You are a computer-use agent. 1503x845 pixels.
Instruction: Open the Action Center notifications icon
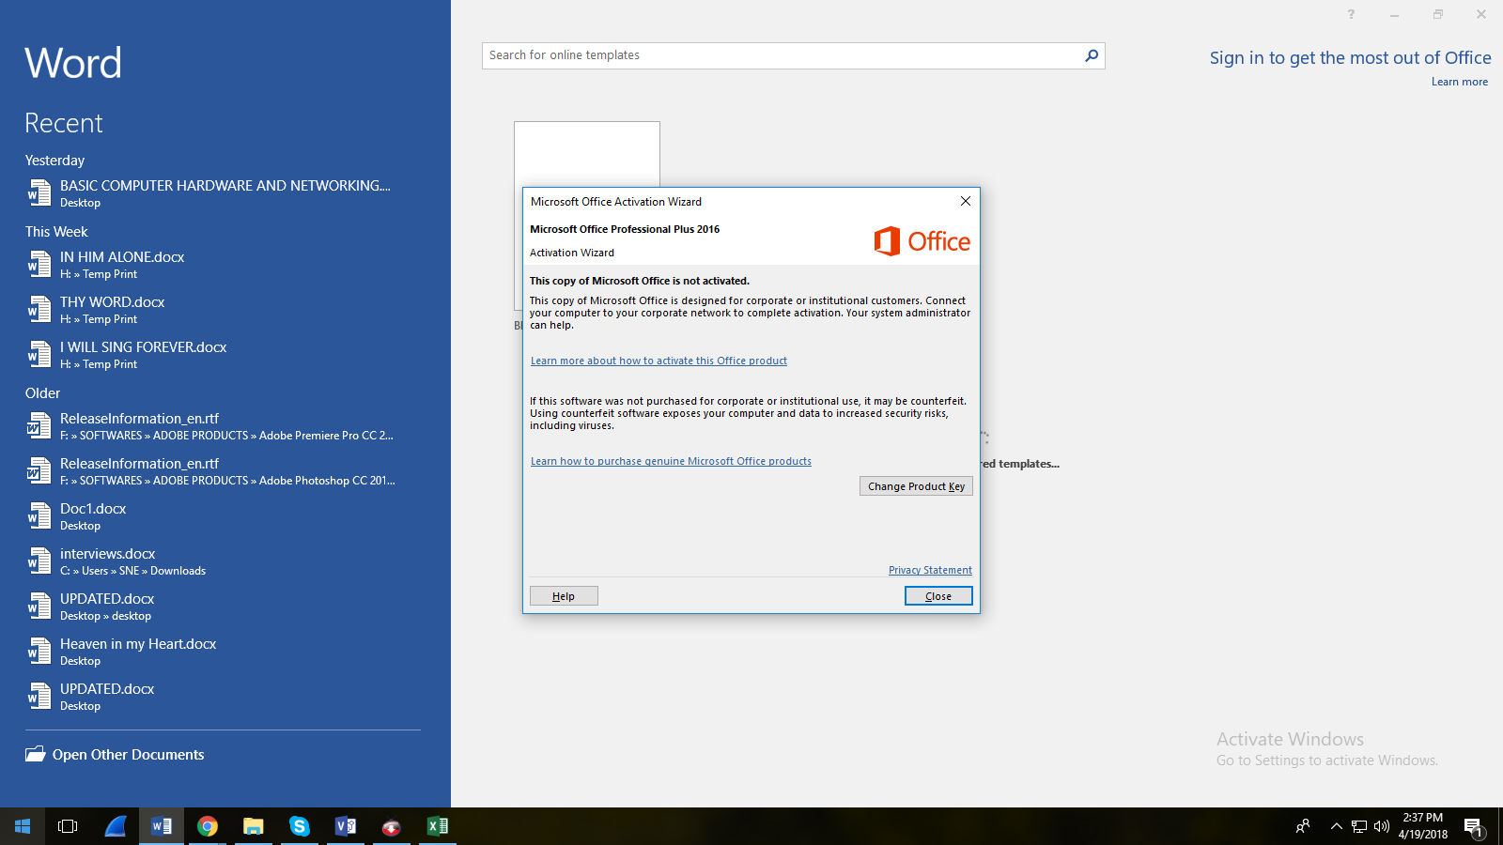point(1473,827)
